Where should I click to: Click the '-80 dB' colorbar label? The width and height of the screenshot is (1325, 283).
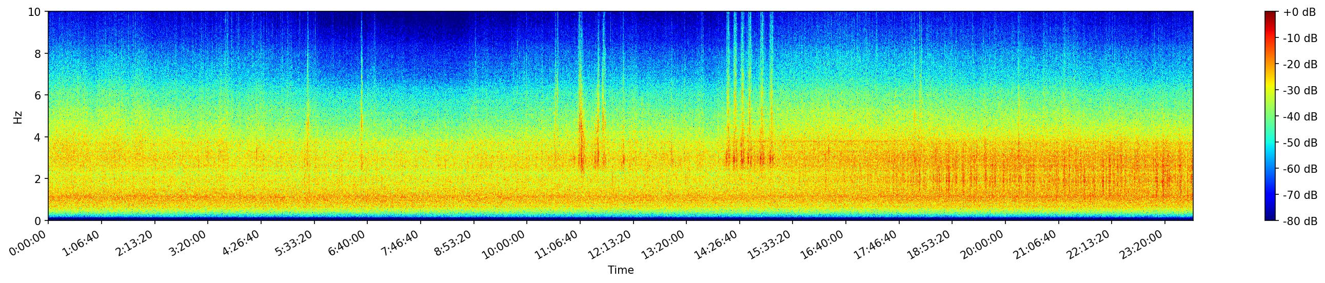(x=1300, y=221)
